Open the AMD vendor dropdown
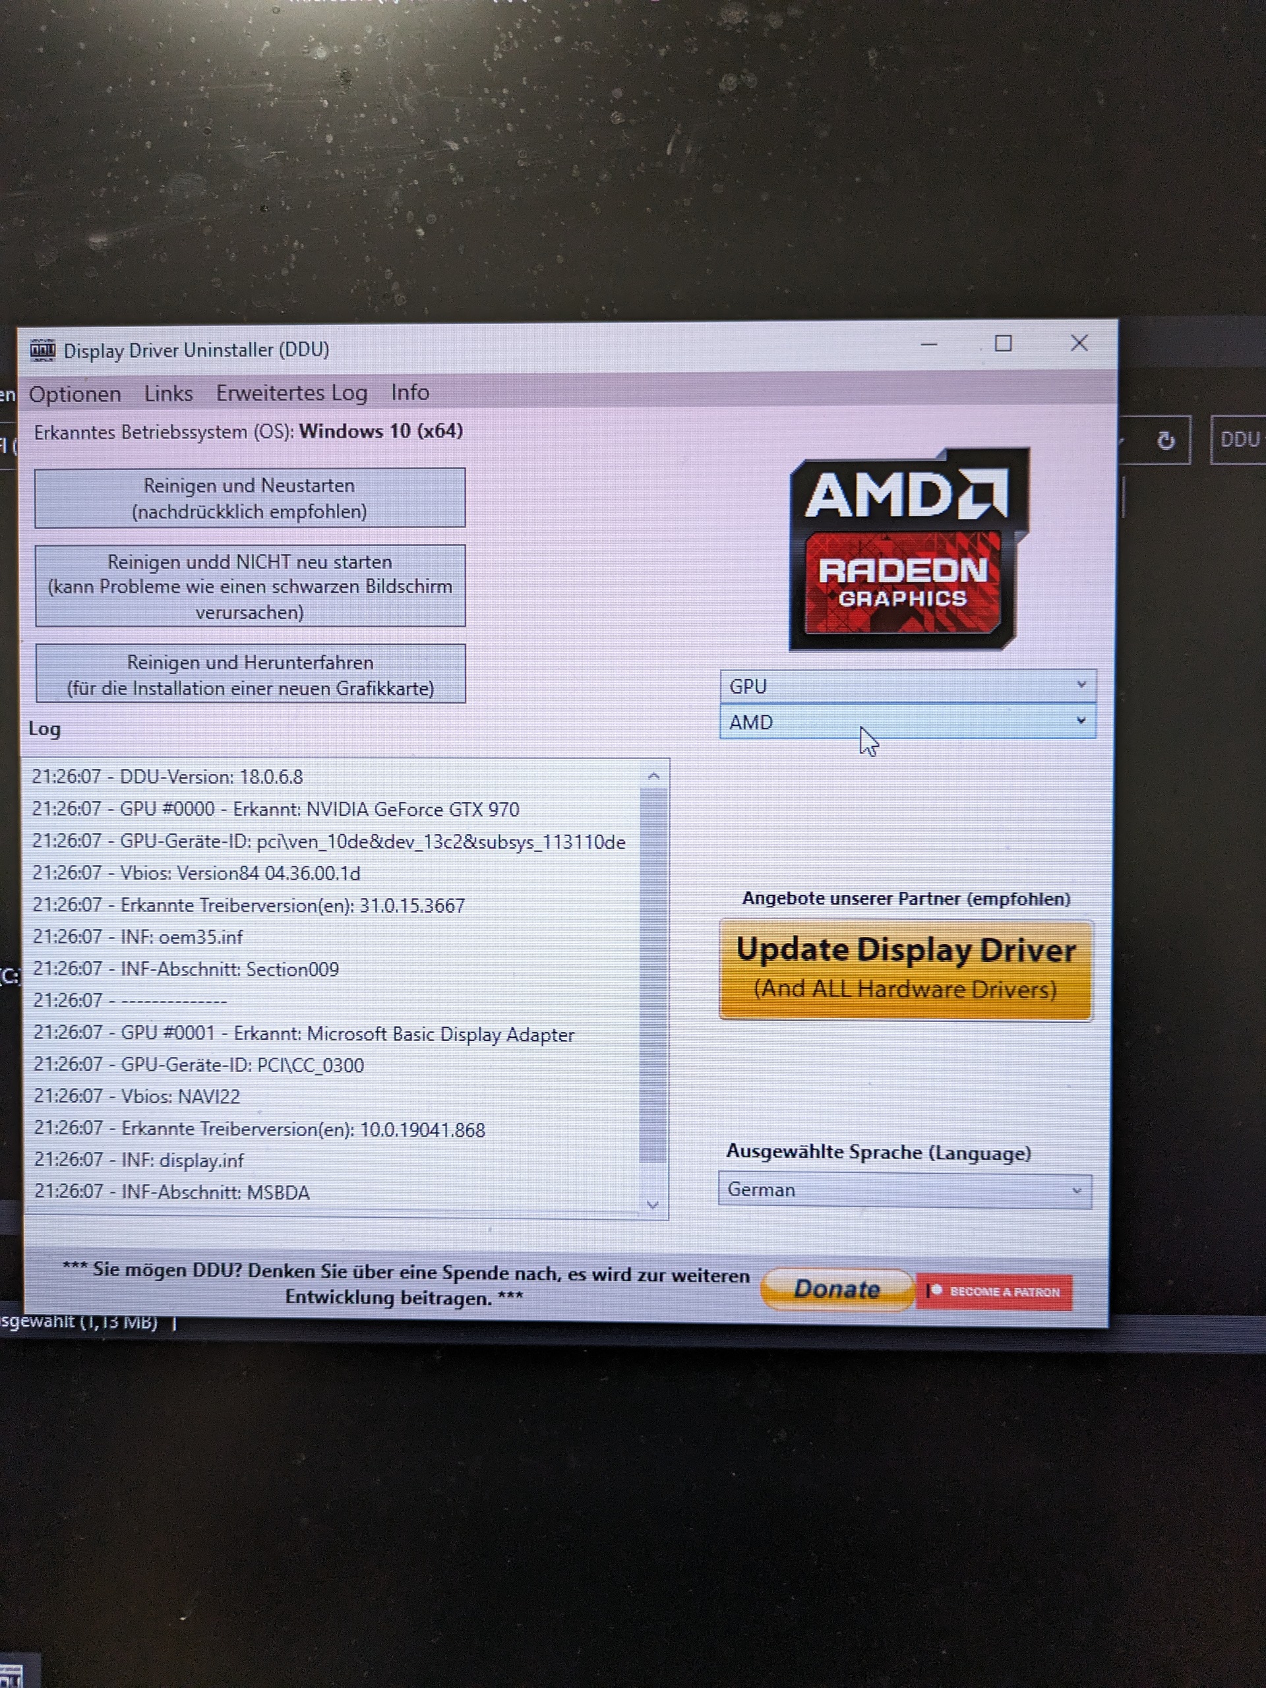1266x1688 pixels. pos(907,722)
